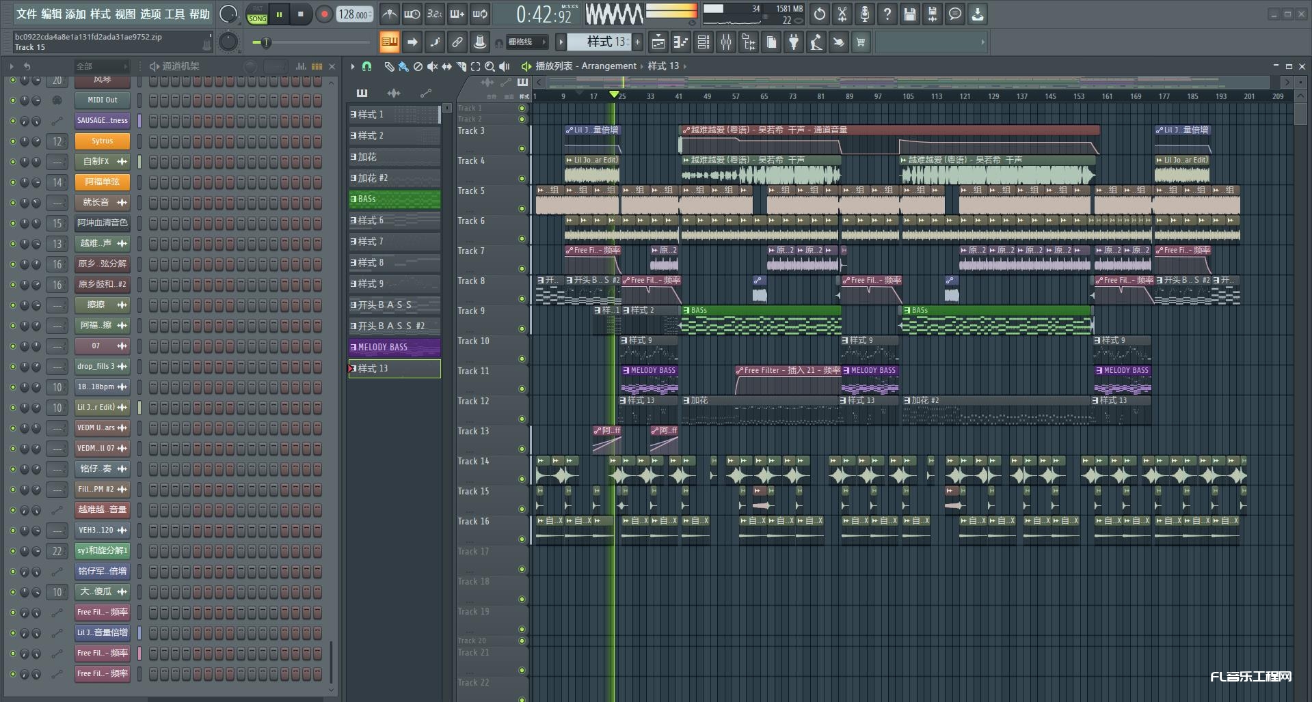Mute the 阿福单弦 channel LED

(12, 182)
